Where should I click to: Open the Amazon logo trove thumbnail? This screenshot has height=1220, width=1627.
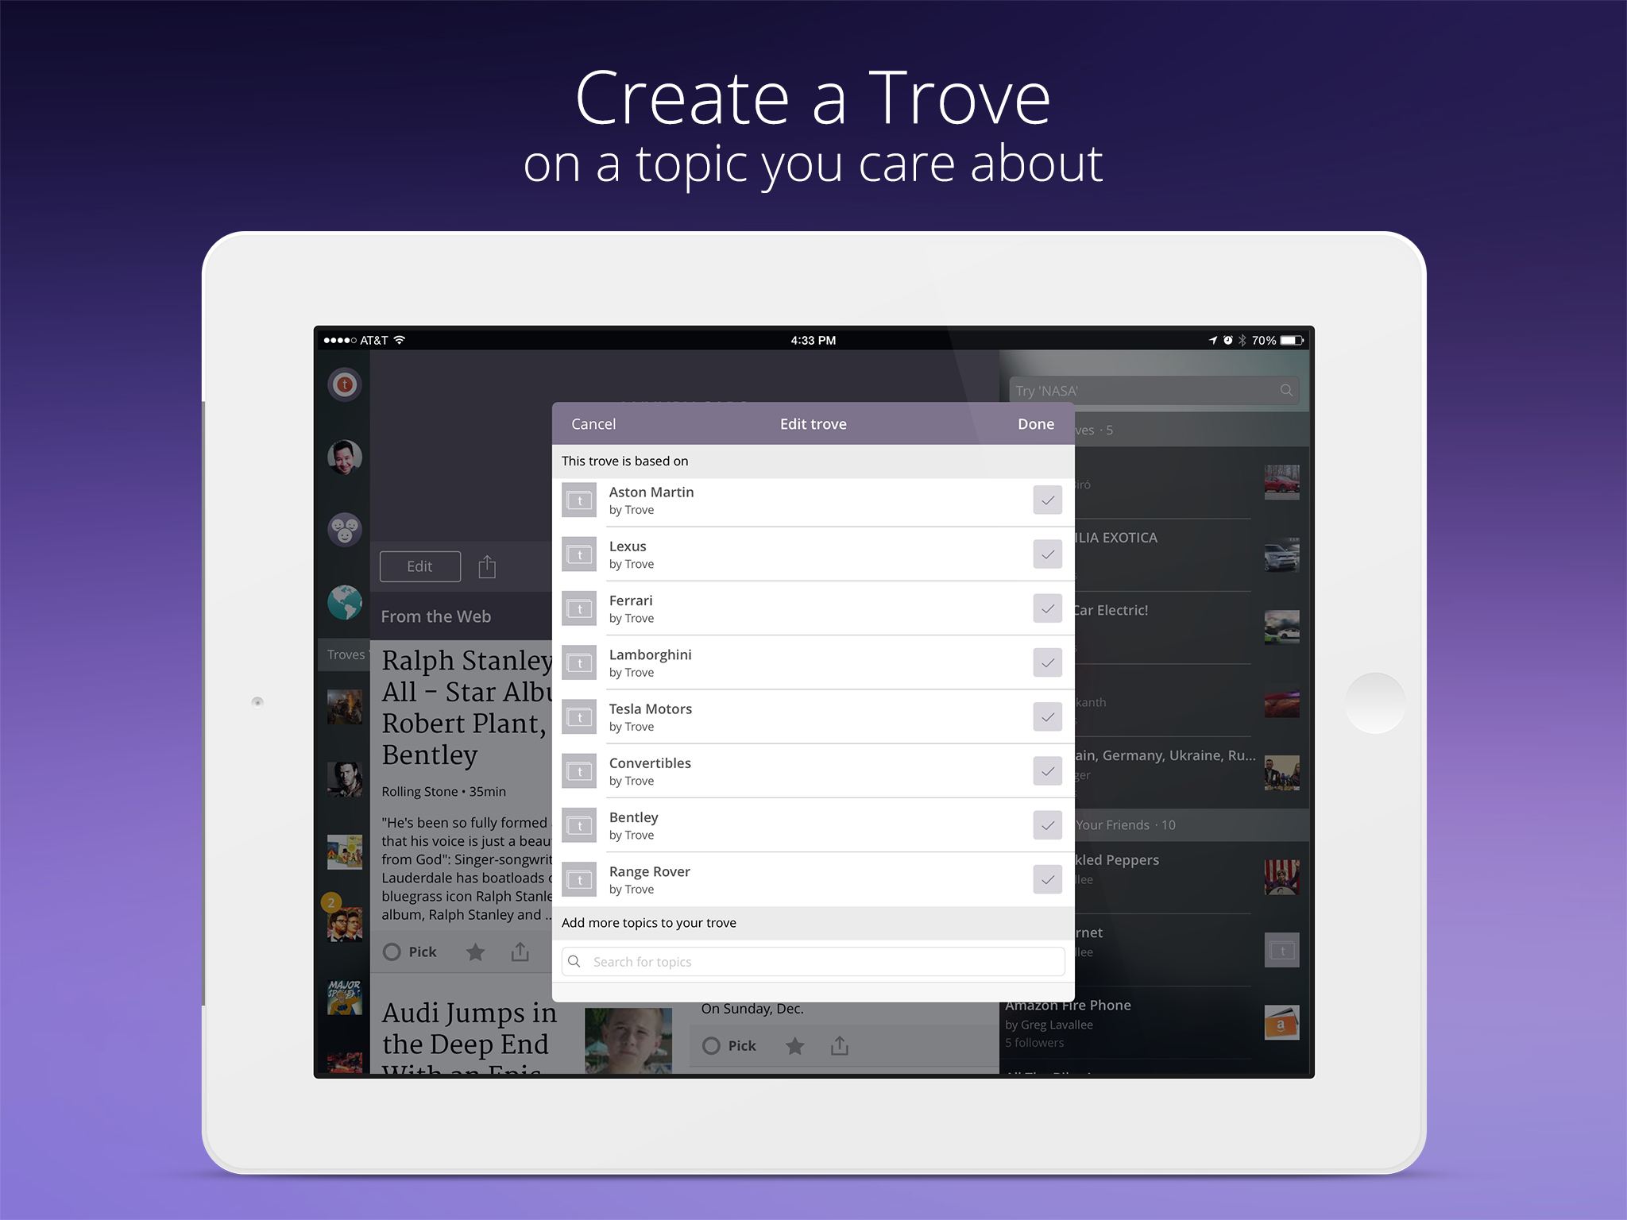(x=1281, y=1023)
